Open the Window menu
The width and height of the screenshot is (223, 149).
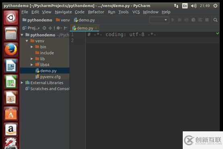coord(151,12)
